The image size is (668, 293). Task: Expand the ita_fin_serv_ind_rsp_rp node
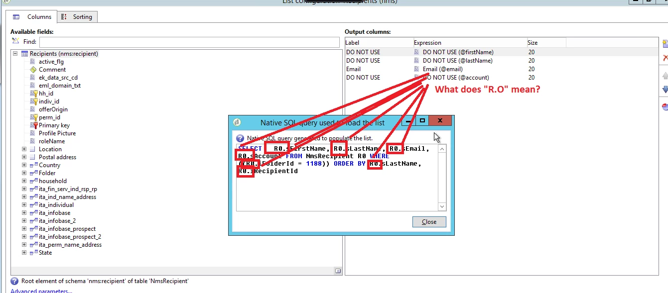24,189
